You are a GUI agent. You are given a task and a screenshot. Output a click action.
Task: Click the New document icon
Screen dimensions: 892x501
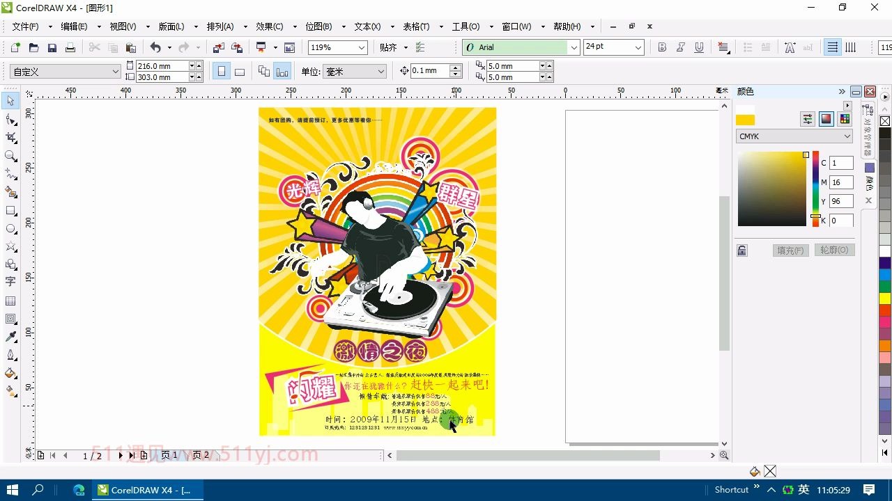pos(16,47)
